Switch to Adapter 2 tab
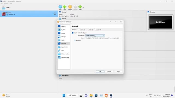The width and height of the screenshot is (175, 98). click(x=82, y=30)
